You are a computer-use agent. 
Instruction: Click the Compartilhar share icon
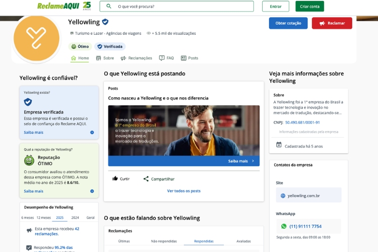(146, 179)
